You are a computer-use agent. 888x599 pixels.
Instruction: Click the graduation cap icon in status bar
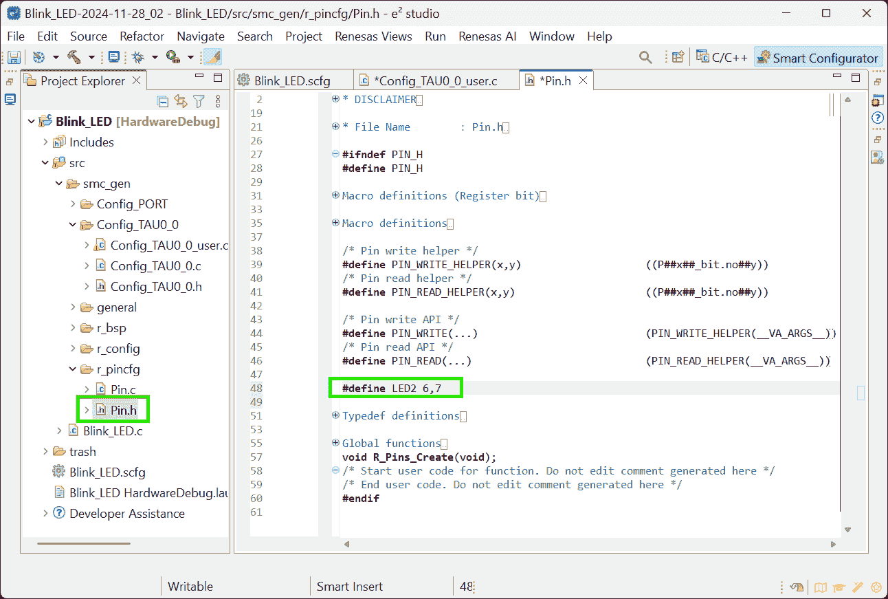pos(839,587)
